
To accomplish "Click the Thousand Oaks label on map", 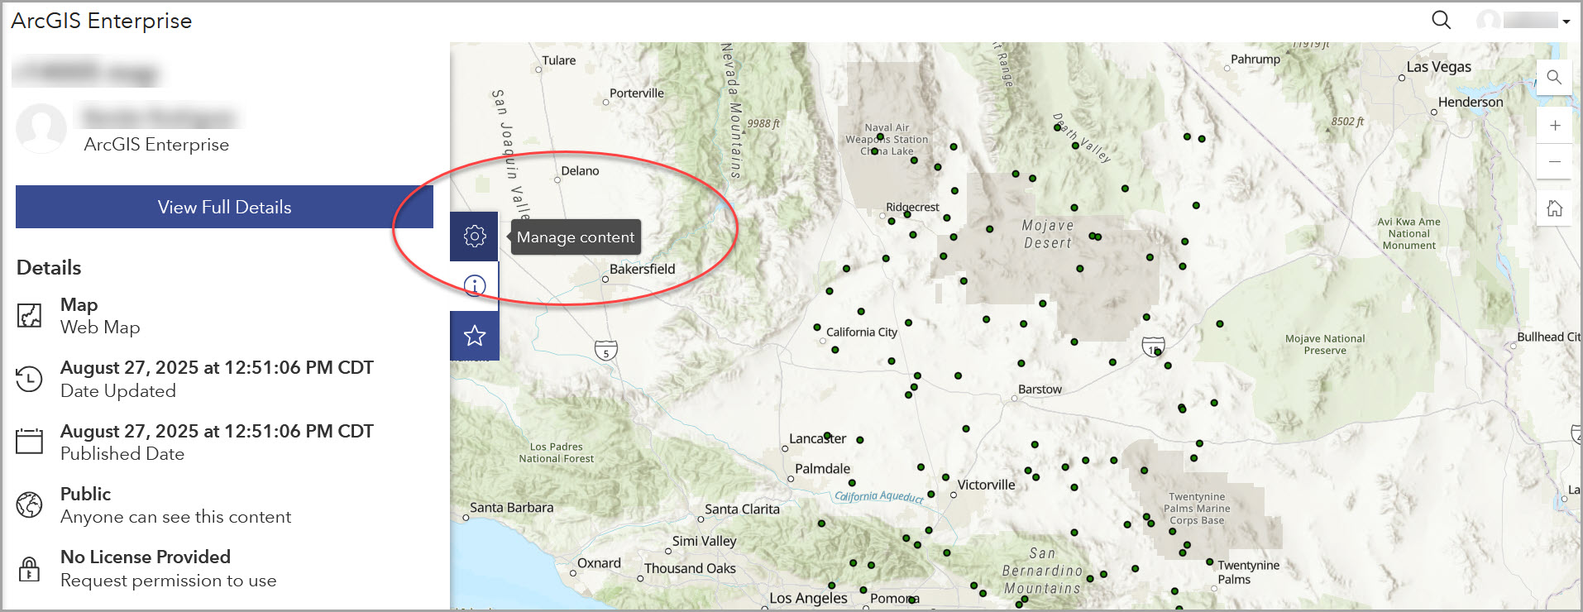I will (690, 568).
